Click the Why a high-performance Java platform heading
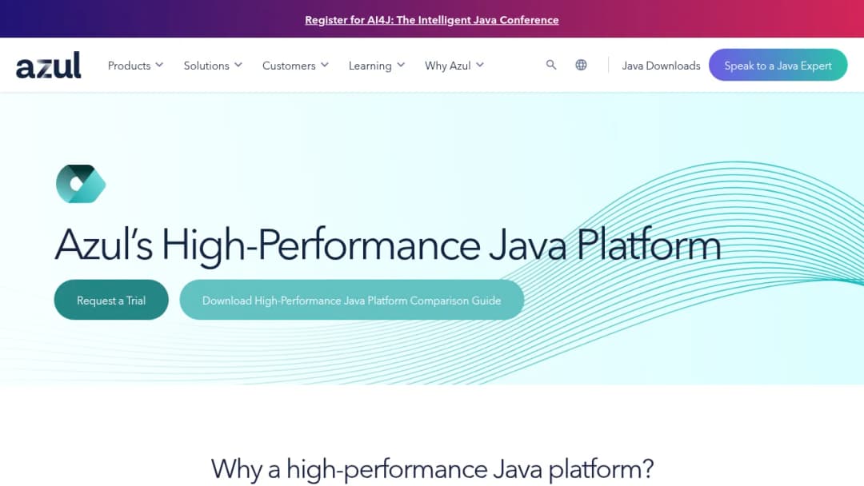 tap(432, 469)
